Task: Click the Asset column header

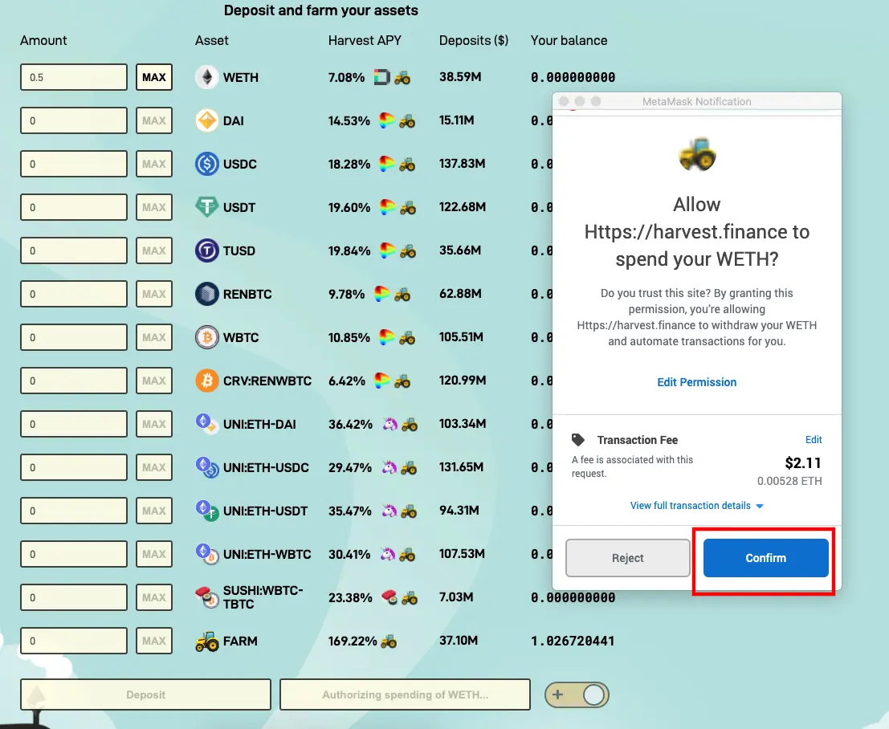Action: (211, 40)
